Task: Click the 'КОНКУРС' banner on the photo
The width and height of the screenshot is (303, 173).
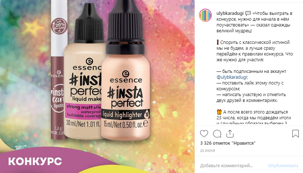Action: coord(35,161)
